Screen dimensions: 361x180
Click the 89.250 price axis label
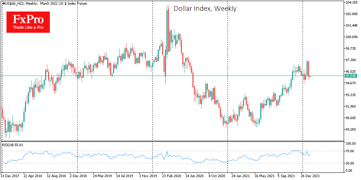pos(352,130)
